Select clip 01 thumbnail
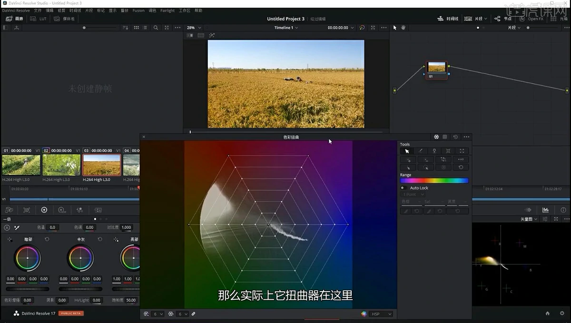Image resolution: width=571 pixels, height=323 pixels. tap(21, 165)
